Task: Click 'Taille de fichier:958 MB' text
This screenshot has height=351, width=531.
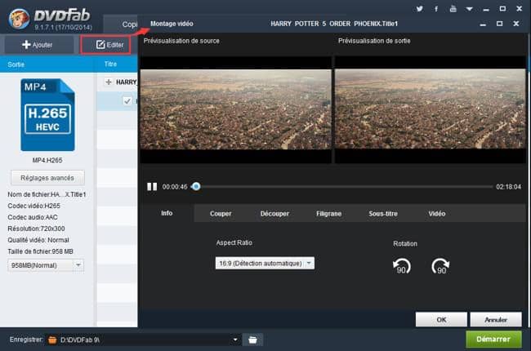Action: (40, 251)
